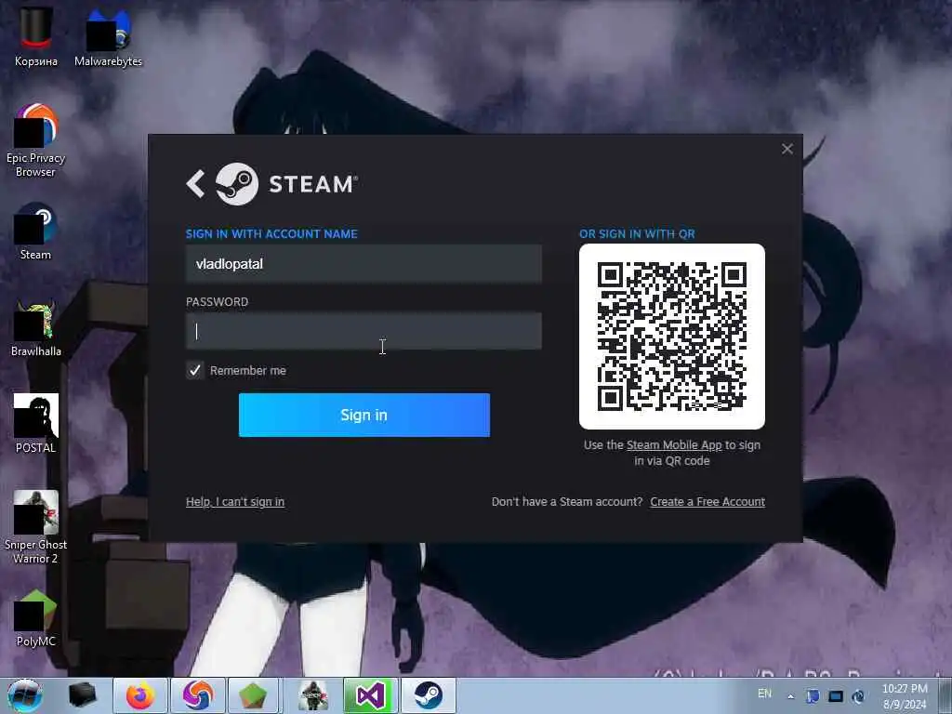Open the Steam Mobile App link

674,445
